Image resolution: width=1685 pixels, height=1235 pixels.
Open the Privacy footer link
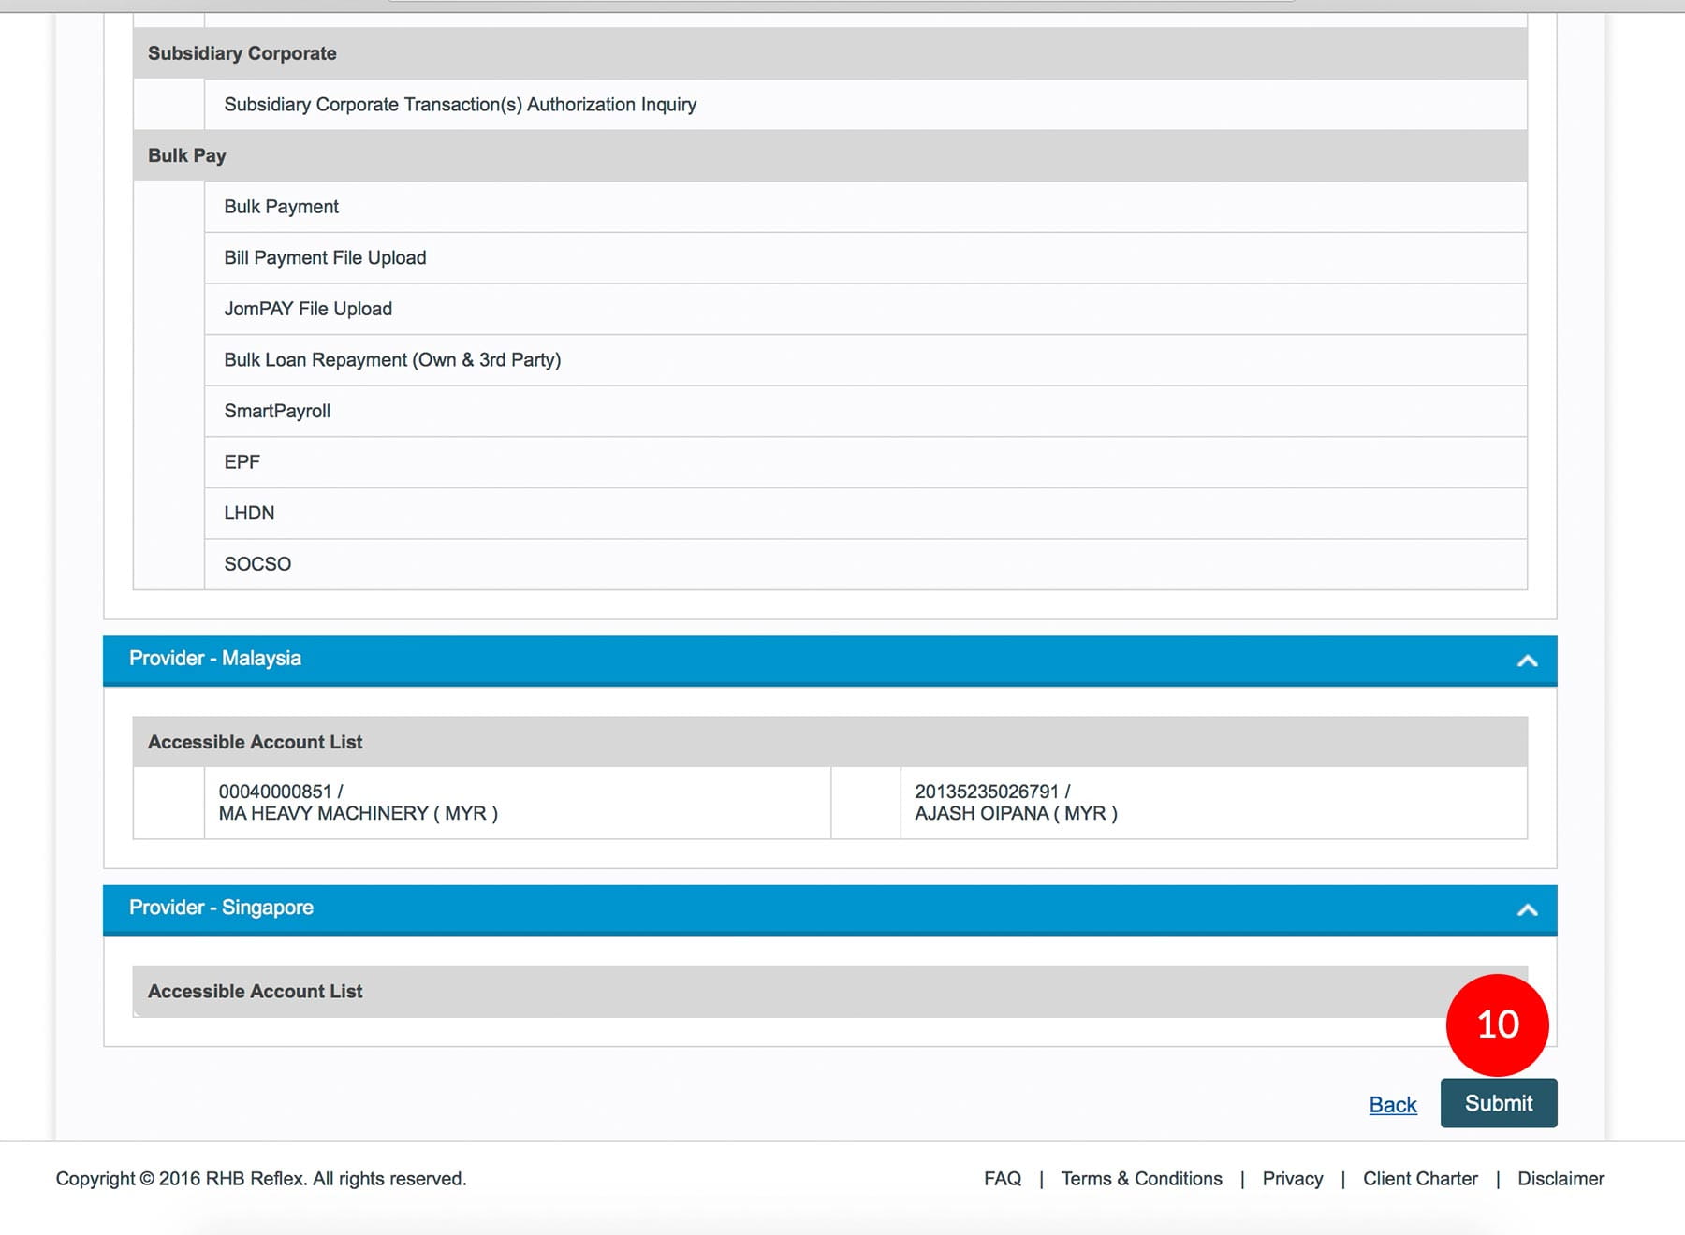coord(1292,1179)
